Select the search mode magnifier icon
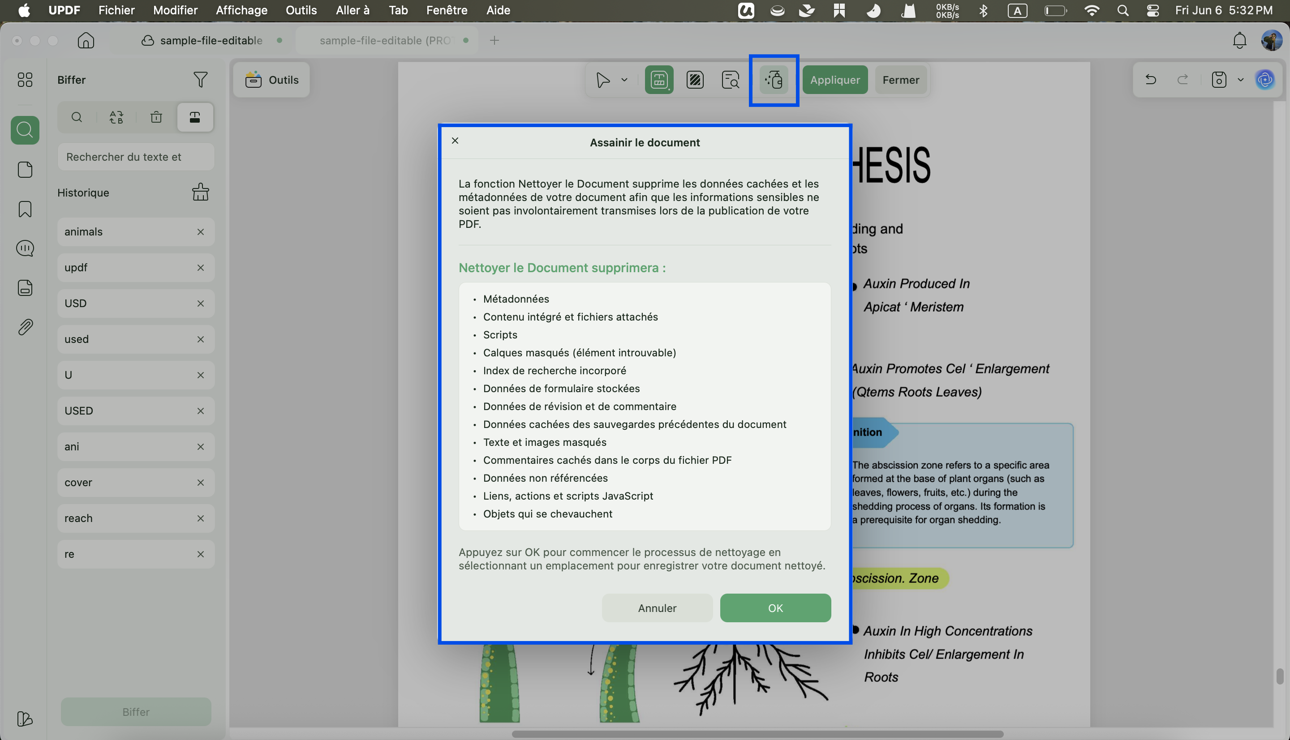 pyautogui.click(x=77, y=117)
